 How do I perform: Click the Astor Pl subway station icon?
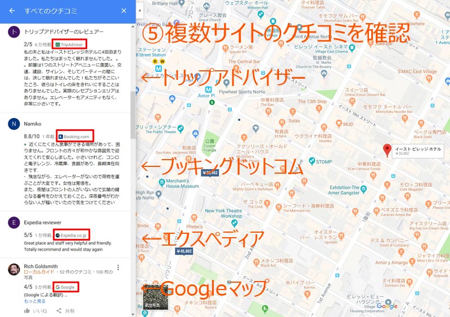pyautogui.click(x=208, y=89)
